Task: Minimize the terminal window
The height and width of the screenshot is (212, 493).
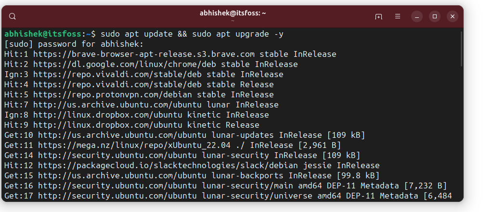Action: 417,16
